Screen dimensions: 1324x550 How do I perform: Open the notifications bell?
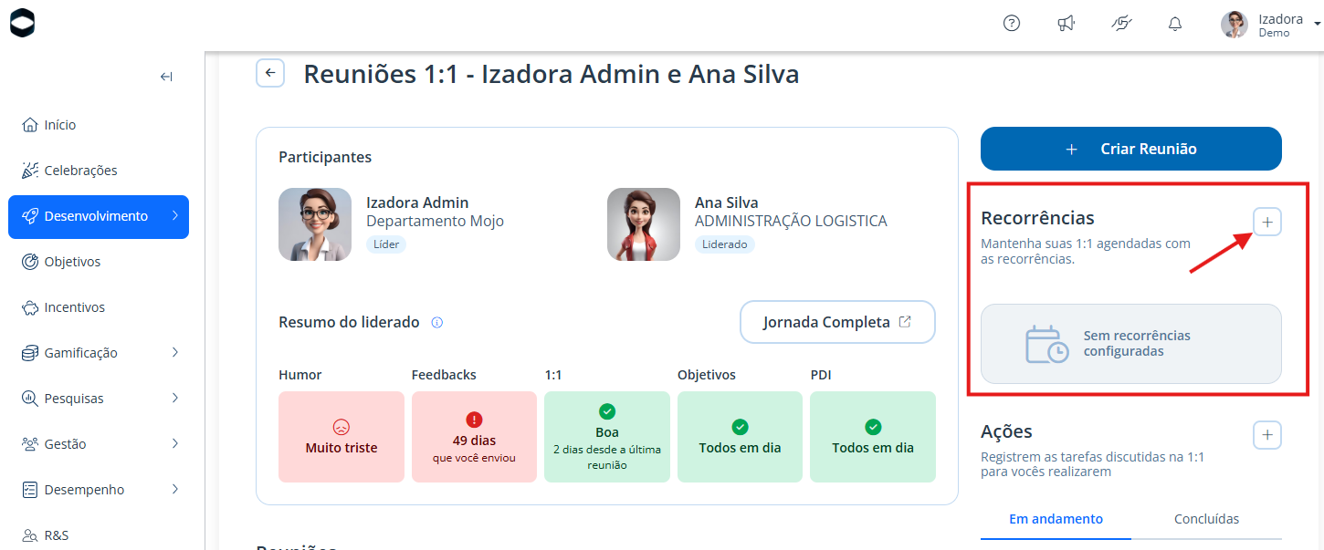(x=1175, y=25)
